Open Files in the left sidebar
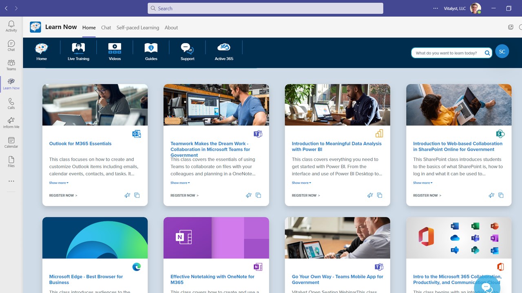The height and width of the screenshot is (293, 522). pyautogui.click(x=11, y=162)
